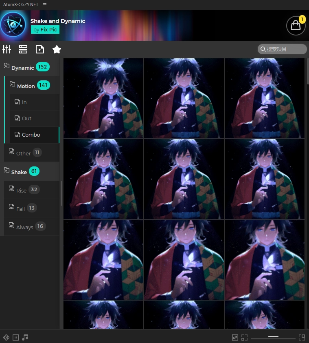Select first preset thumbnail in top row
Screen dimensions: 309x343
pos(103,98)
